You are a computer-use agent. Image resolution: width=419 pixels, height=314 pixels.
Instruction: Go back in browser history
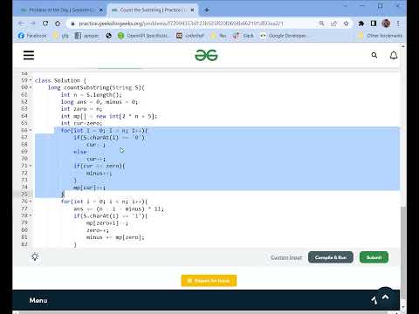[21, 24]
